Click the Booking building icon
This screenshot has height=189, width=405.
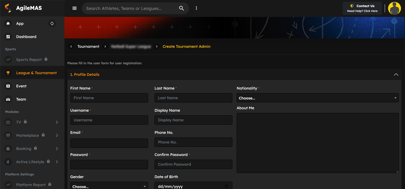coord(8,148)
